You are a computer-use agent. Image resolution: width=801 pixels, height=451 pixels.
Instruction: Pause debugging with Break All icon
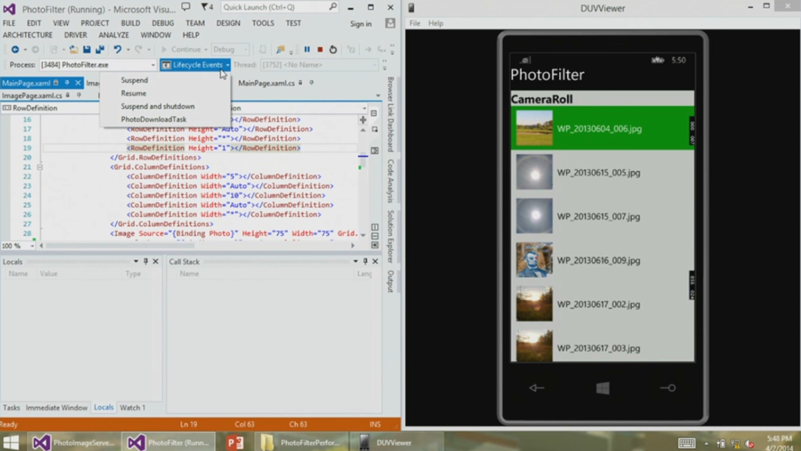tap(307, 49)
